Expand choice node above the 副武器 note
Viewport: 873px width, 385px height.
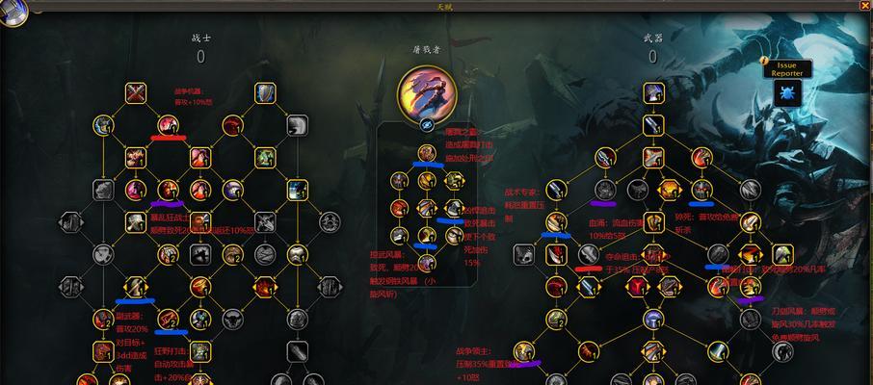point(135,287)
